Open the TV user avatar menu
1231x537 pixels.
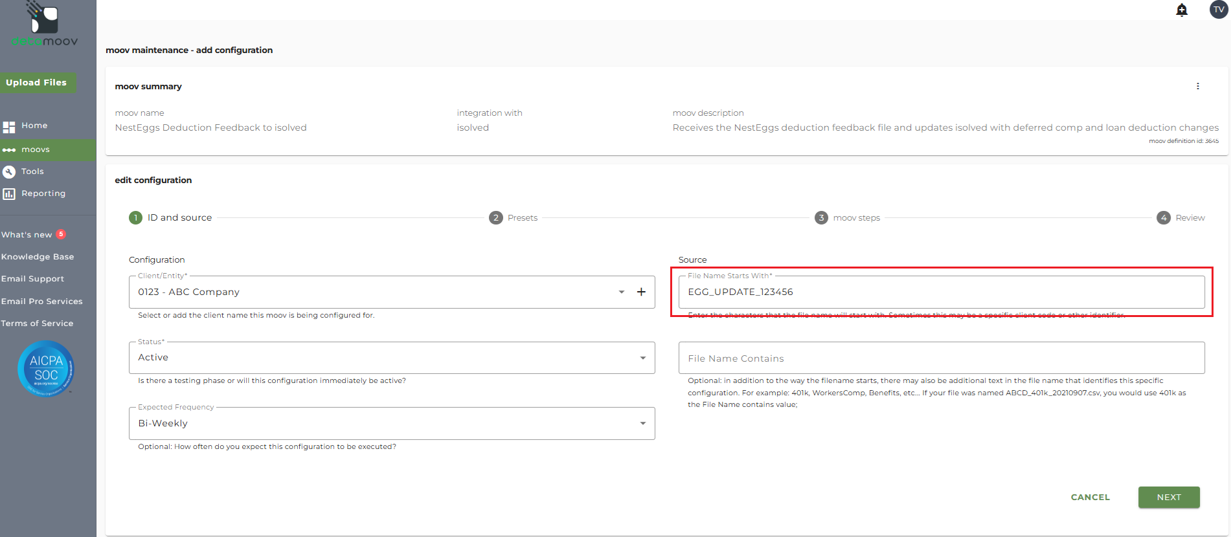click(1218, 10)
